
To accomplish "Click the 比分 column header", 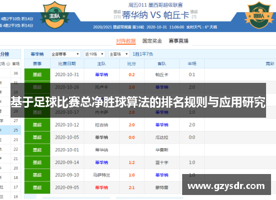I will coord(132,64).
